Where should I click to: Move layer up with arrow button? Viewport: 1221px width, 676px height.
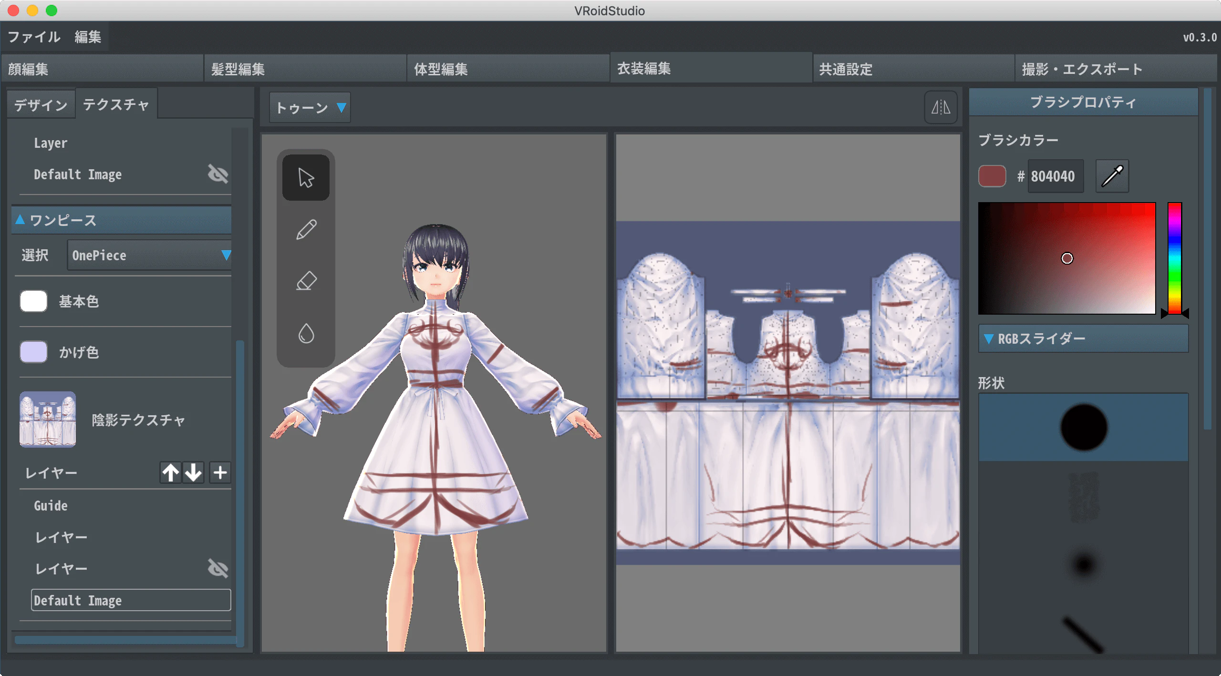click(170, 472)
